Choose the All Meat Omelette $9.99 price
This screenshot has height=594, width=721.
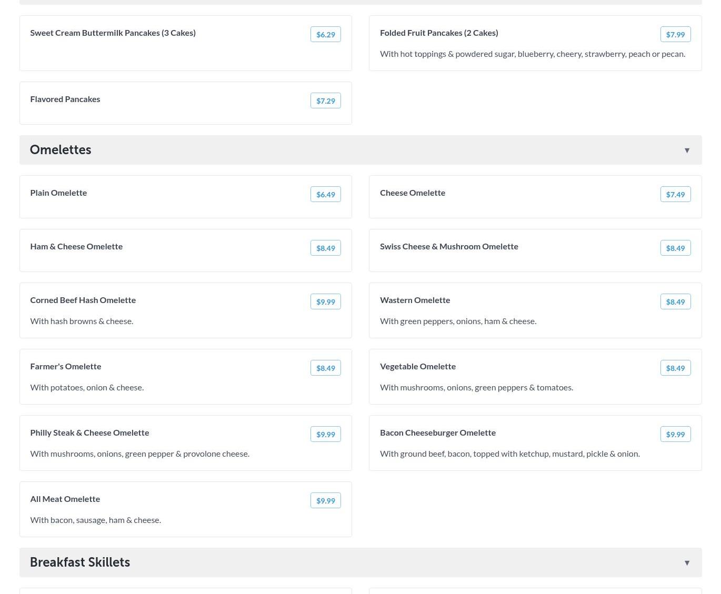point(326,500)
